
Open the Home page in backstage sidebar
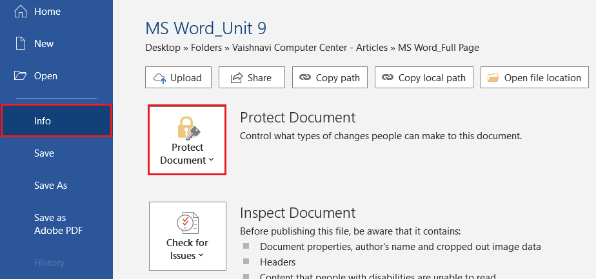[x=56, y=12]
